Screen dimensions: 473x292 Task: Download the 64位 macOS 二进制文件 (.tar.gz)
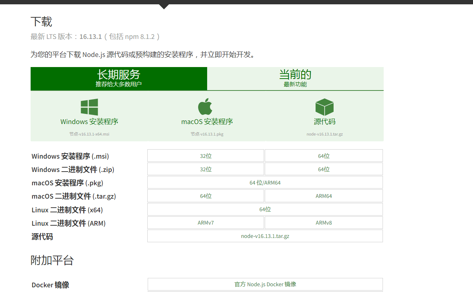(206, 196)
